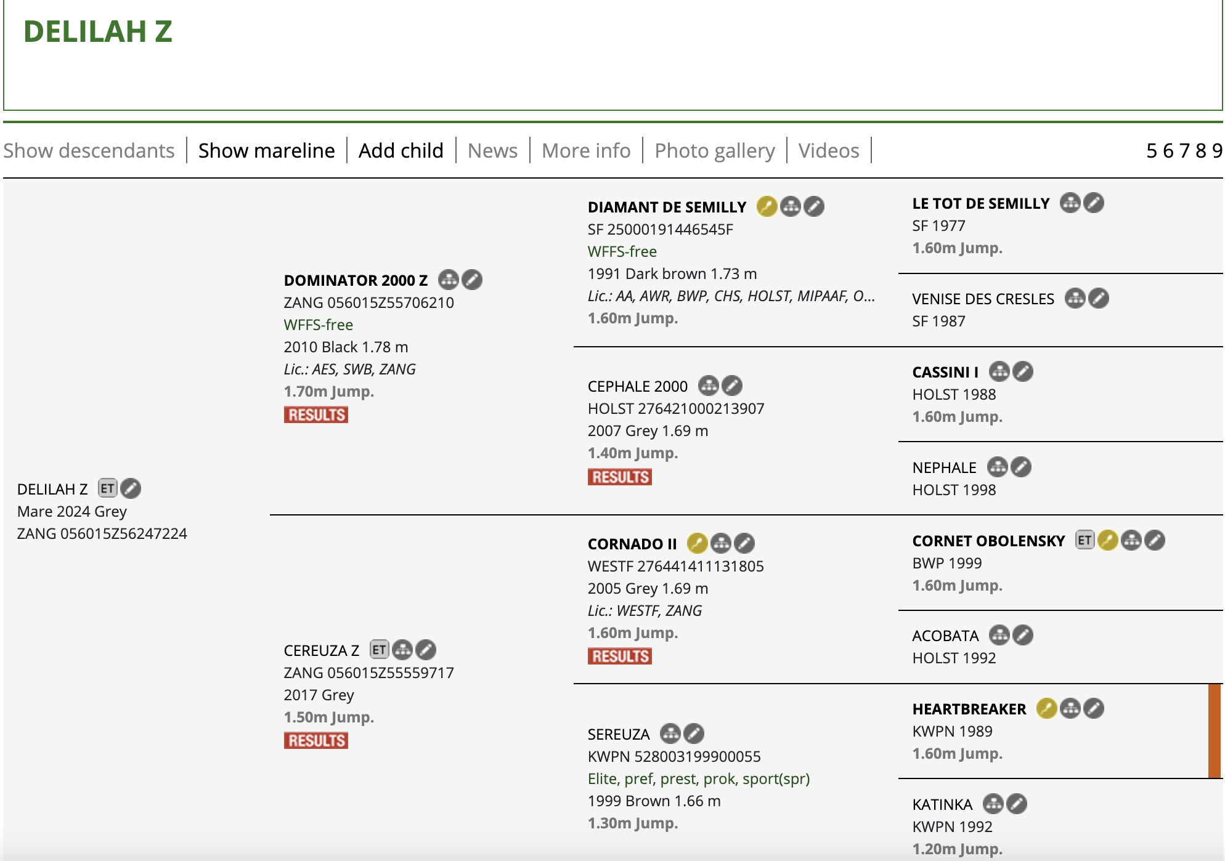The height and width of the screenshot is (861, 1225).
Task: Open the Cephale 2000 horse link
Action: (637, 386)
